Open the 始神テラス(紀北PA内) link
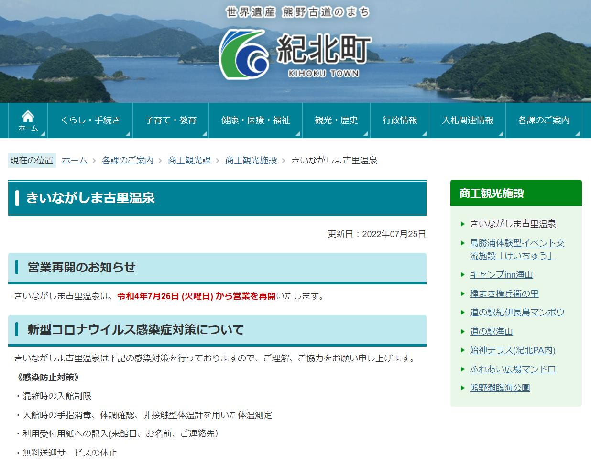Viewport: 591px width, 466px height. (x=513, y=350)
